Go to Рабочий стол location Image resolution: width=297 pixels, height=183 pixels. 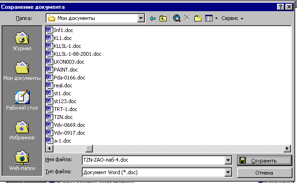(x=22, y=100)
